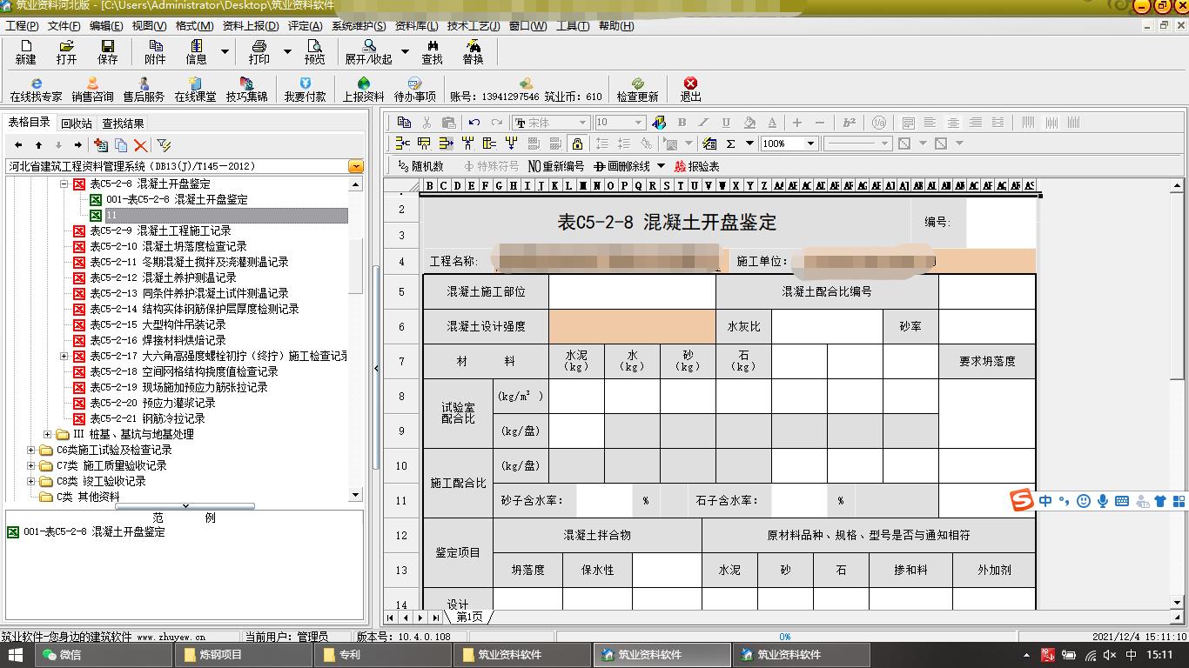The height and width of the screenshot is (668, 1189).
Task: Open 在线课堂 online classroom
Action: point(196,90)
